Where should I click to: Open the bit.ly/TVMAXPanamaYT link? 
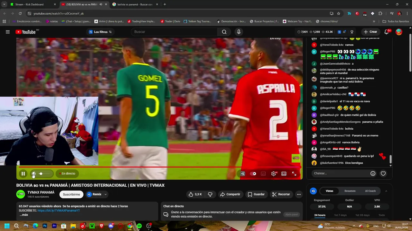click(59, 210)
